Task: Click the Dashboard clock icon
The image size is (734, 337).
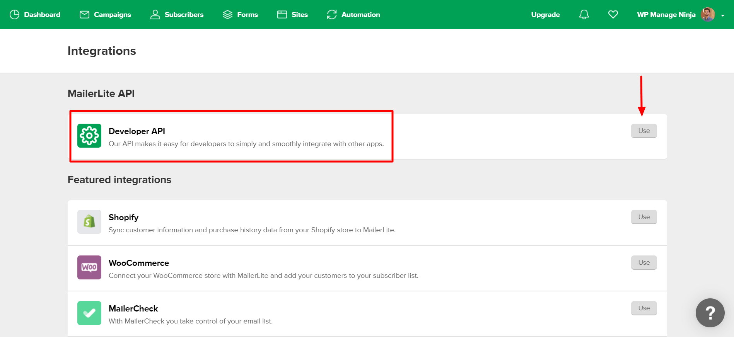Action: (14, 15)
